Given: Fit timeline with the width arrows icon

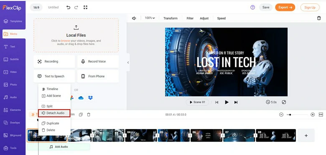Looking at the screenshot, I should pos(321,115).
